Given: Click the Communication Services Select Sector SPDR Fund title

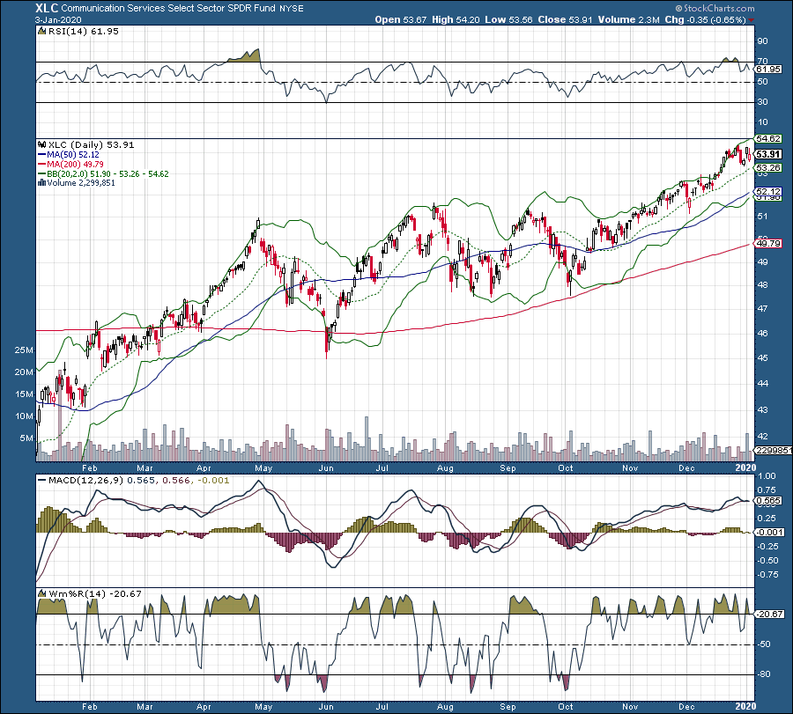Looking at the screenshot, I should 168,8.
